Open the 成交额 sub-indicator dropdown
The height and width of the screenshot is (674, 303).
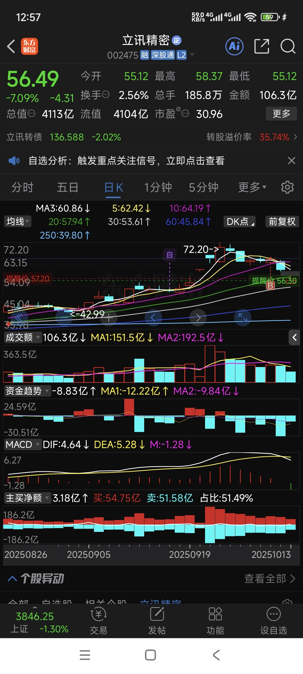[23, 338]
